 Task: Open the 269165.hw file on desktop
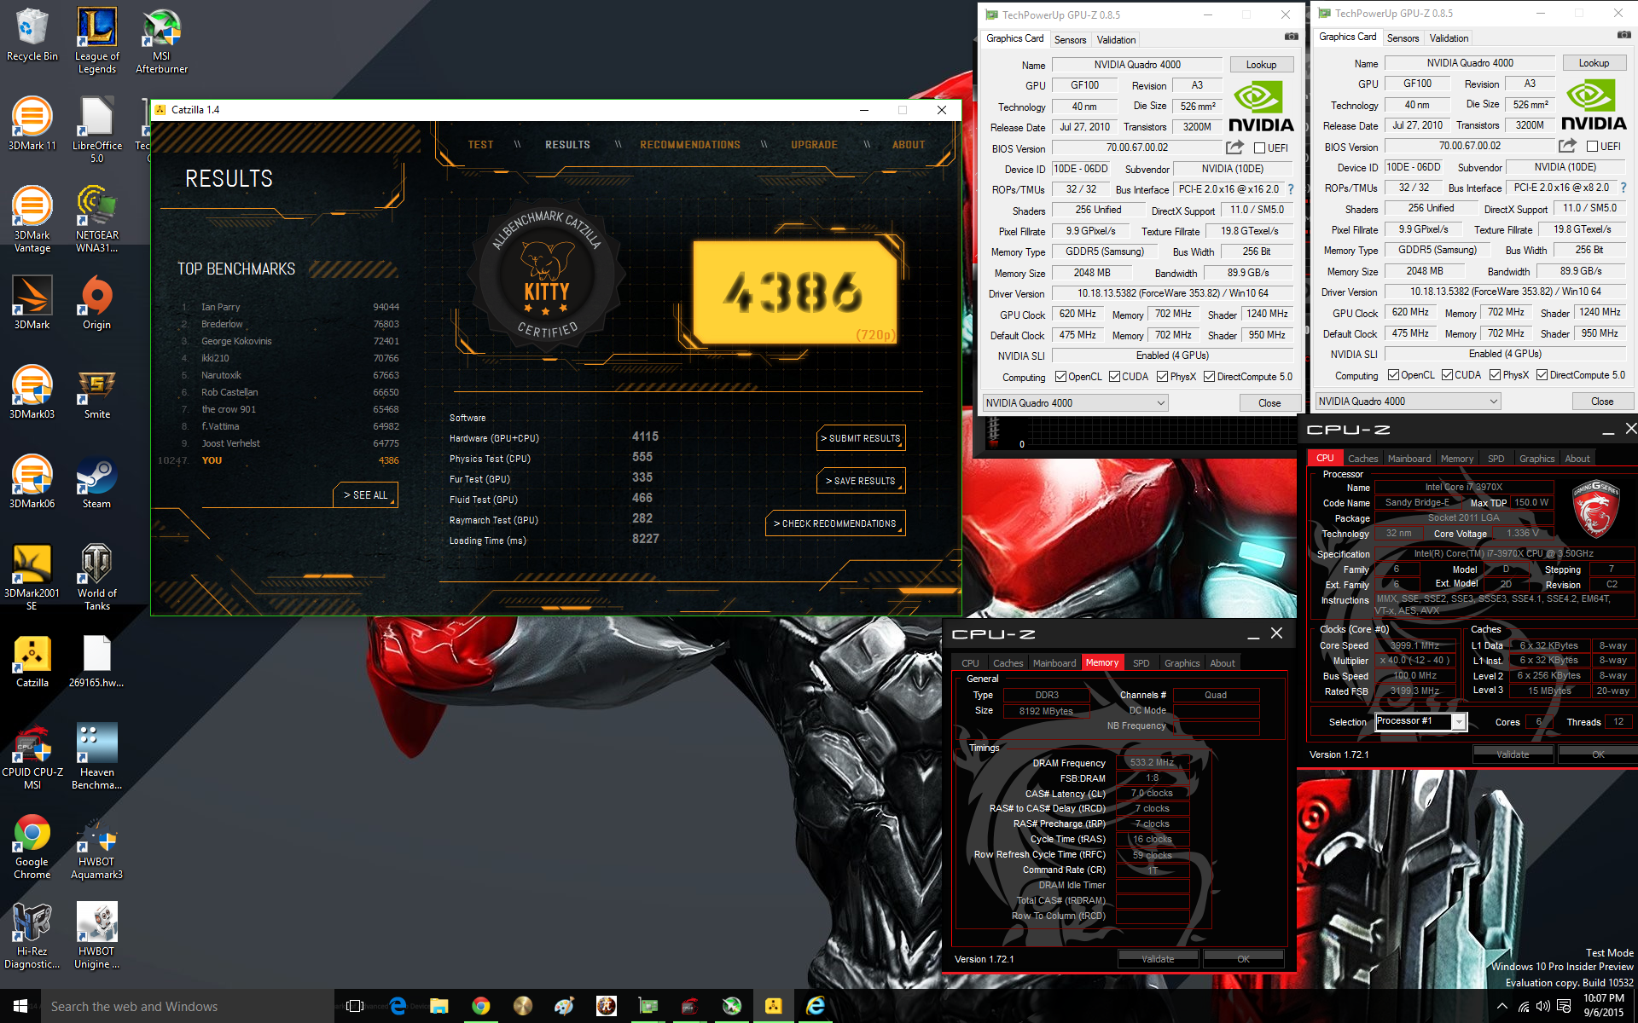[x=96, y=662]
